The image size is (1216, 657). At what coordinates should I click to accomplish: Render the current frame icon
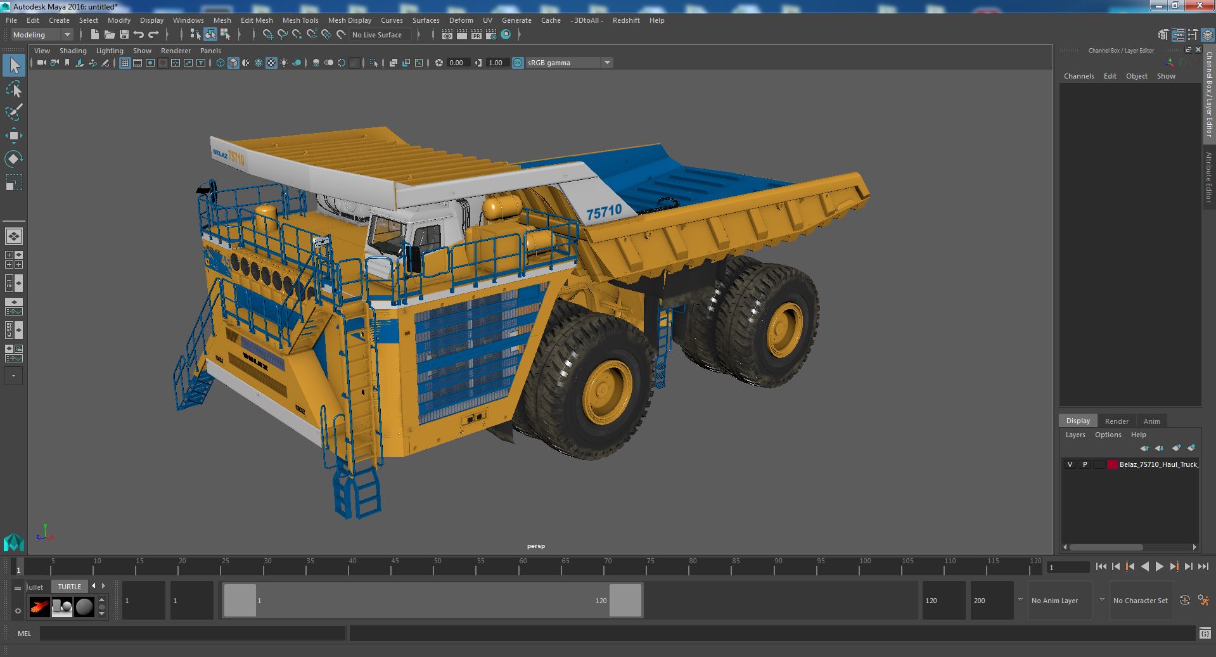click(462, 35)
